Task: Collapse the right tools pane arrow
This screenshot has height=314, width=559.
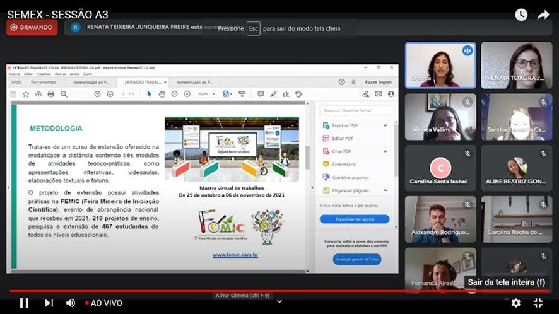Action: click(312, 187)
